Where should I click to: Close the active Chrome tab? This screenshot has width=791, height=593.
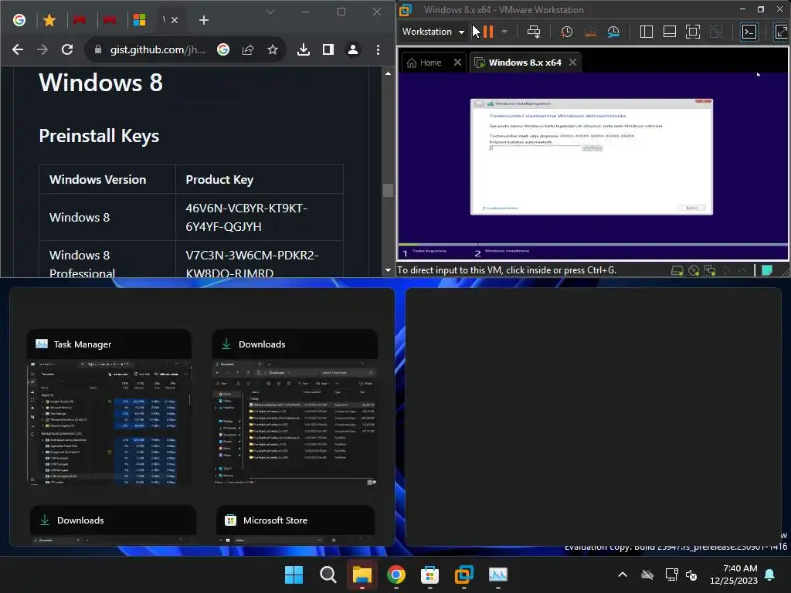[175, 20]
